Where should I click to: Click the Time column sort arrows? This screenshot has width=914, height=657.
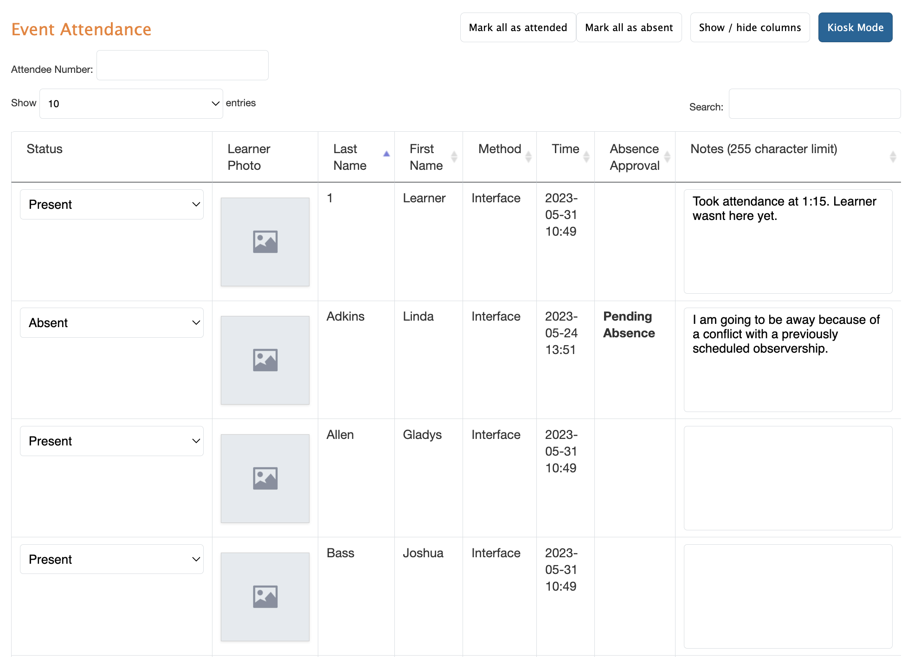(586, 157)
